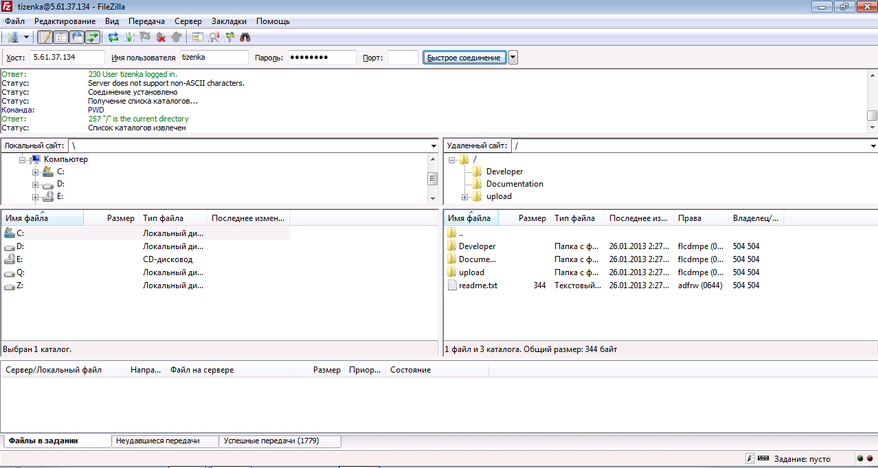Click the Быстрое соединение button
878x468 pixels.
[464, 58]
